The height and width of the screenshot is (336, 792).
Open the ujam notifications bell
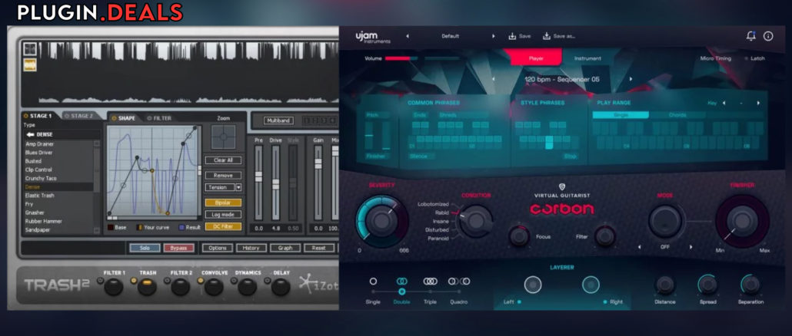[751, 36]
